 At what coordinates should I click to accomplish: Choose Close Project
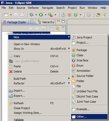pyautogui.click(x=39, y=108)
